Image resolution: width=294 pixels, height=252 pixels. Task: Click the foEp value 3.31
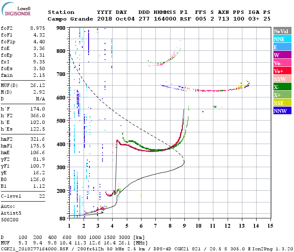(x=39, y=55)
